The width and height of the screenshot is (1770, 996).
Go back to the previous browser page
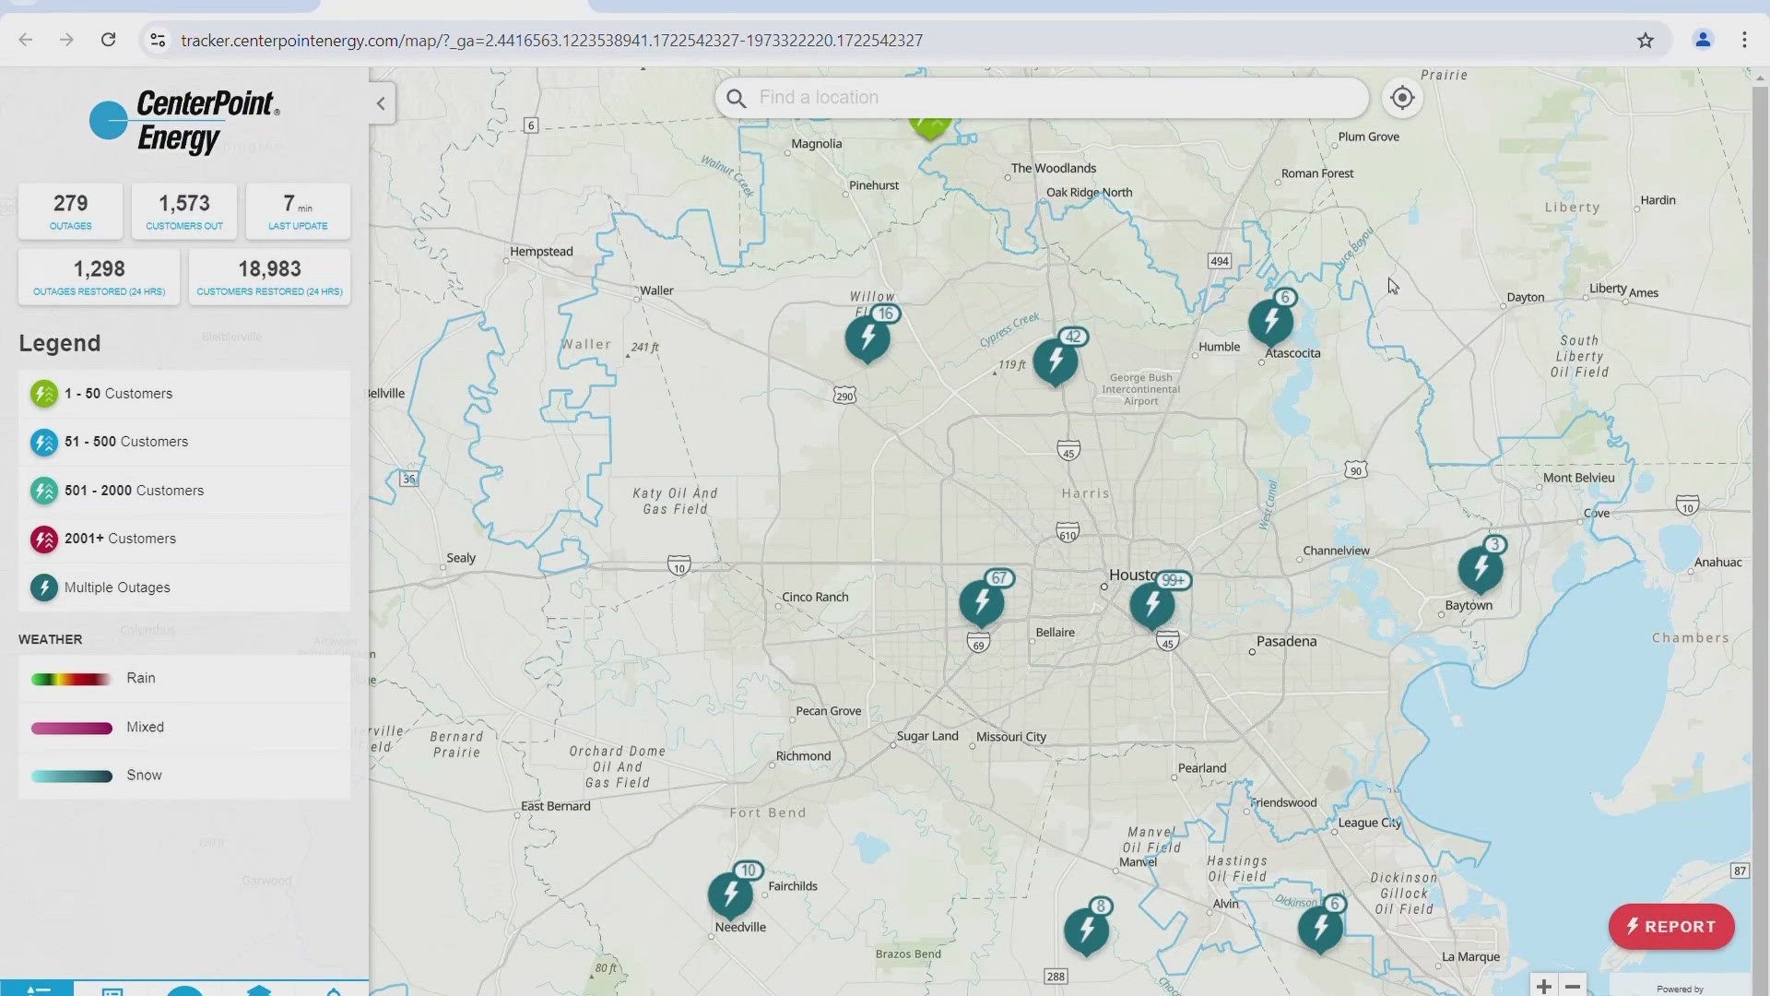pos(26,40)
